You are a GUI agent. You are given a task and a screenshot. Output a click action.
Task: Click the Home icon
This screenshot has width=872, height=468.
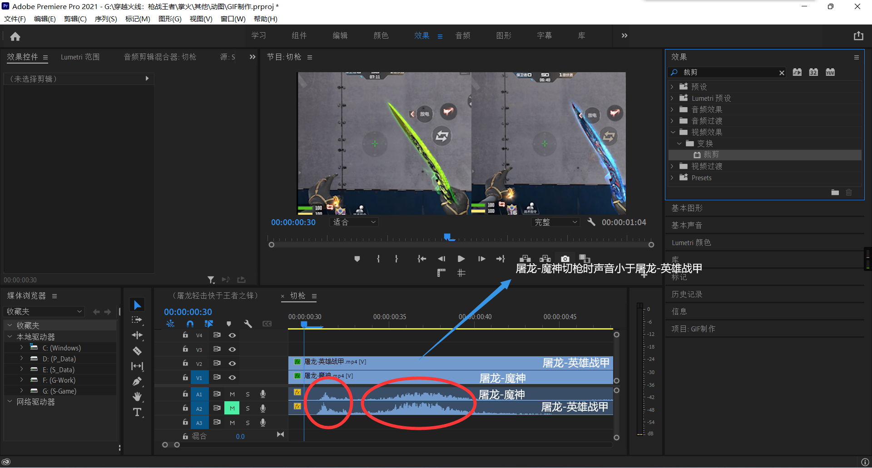(15, 36)
